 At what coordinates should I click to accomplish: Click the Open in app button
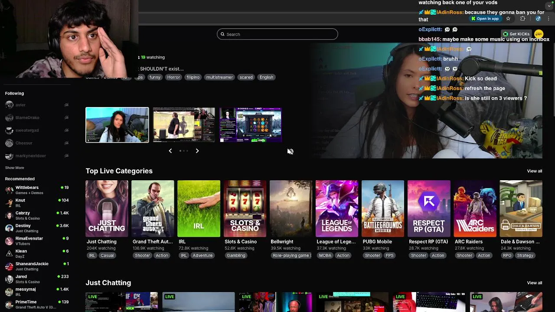485,19
